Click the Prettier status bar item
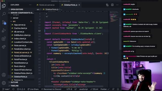 (105, 89)
